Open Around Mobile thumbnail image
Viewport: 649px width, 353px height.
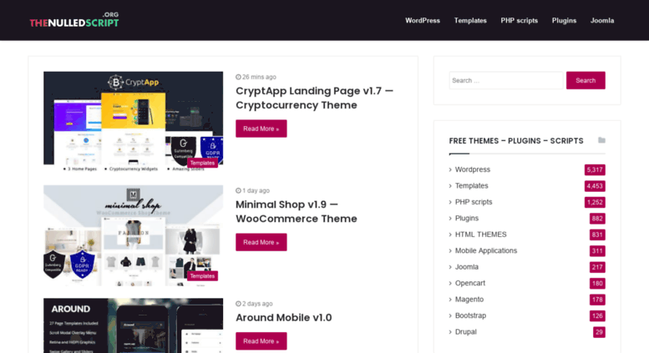133,325
